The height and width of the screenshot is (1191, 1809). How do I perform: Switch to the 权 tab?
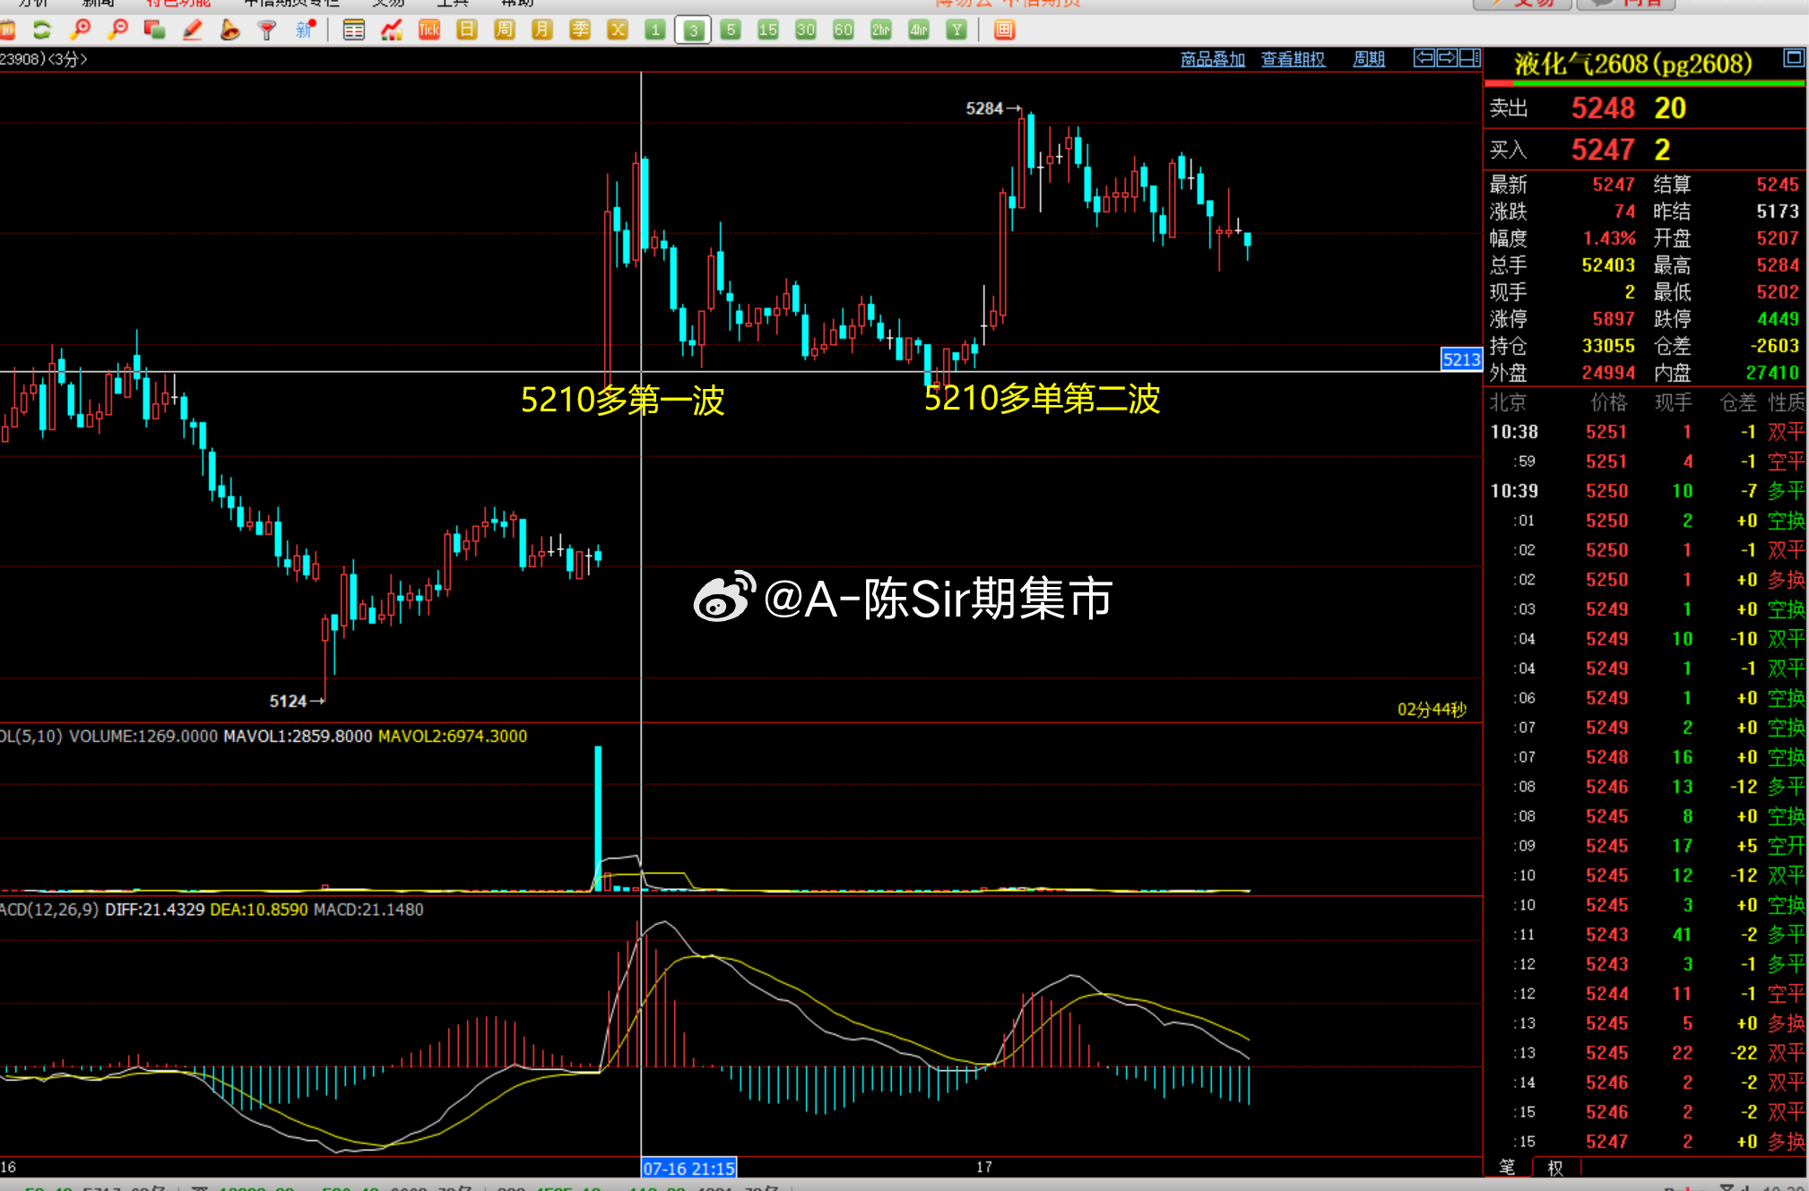click(1555, 1168)
